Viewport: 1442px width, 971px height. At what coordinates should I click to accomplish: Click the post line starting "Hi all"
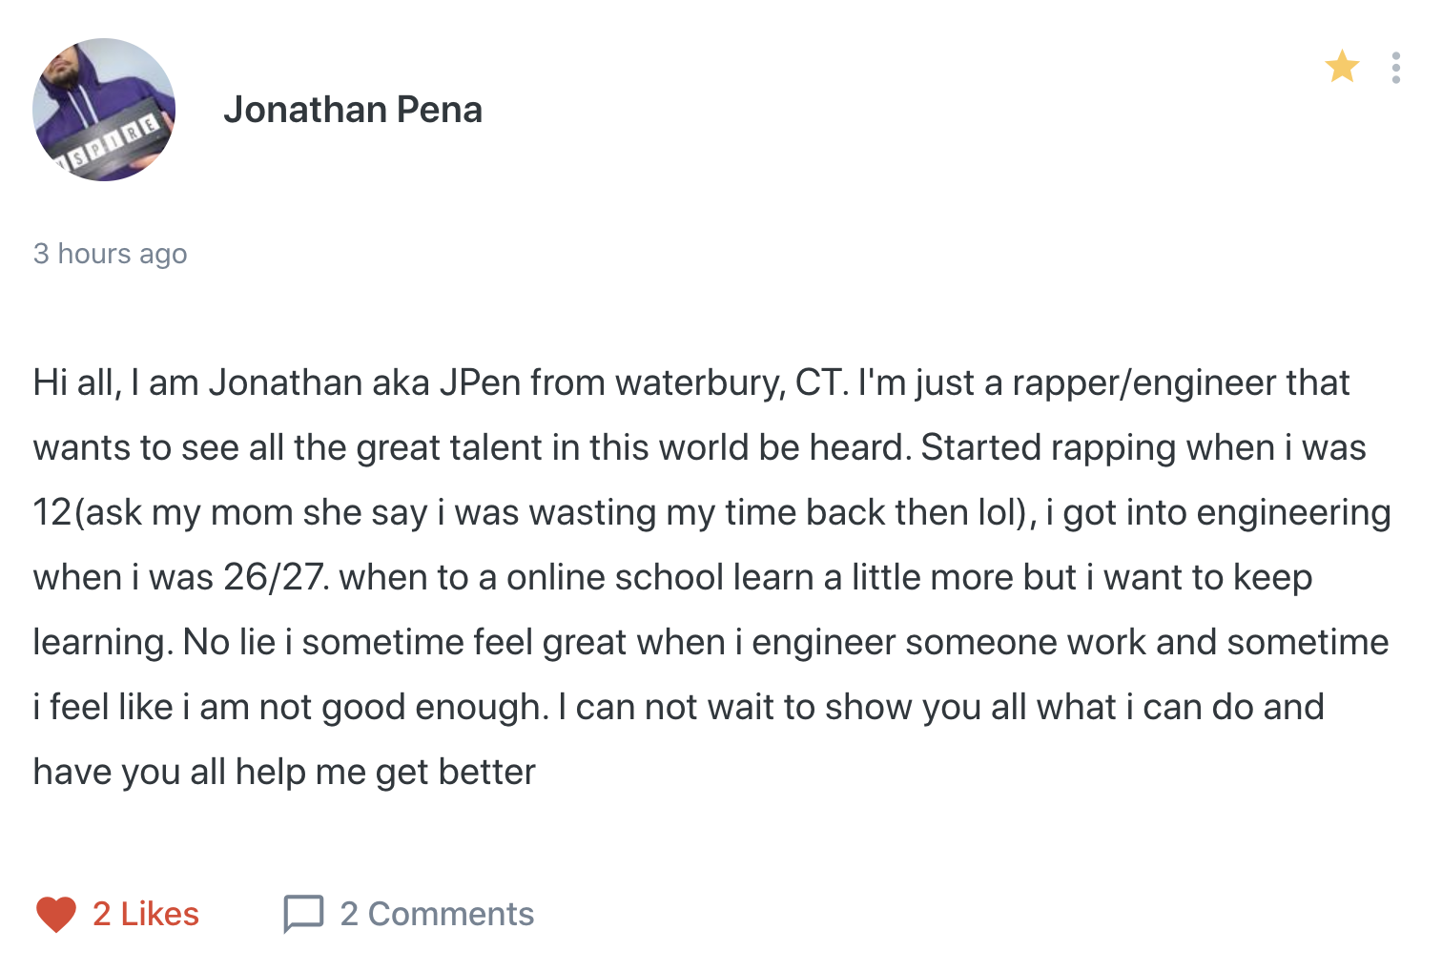pos(691,382)
